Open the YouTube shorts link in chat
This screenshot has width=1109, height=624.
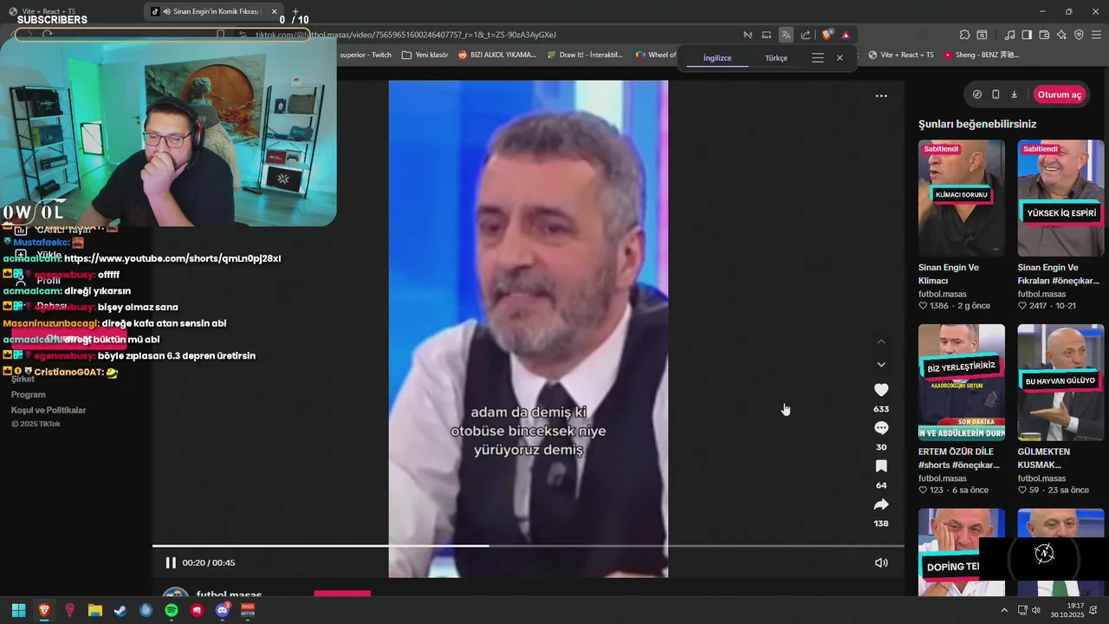click(172, 258)
